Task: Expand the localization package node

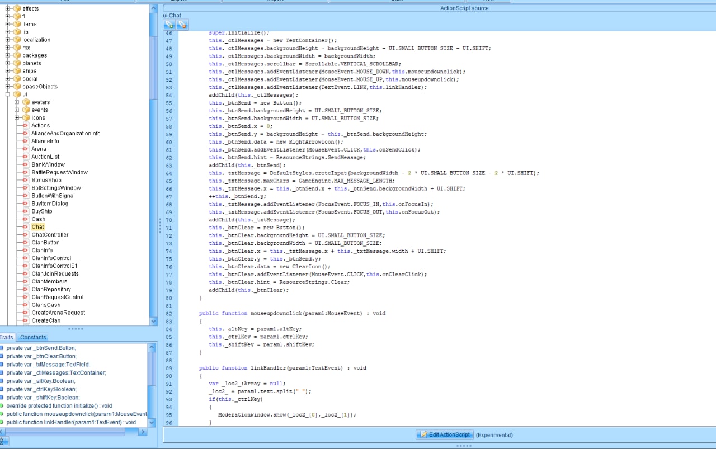Action: (8, 40)
